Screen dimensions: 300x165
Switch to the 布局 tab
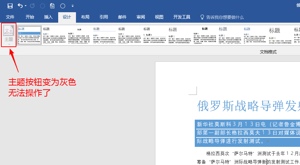pos(85,17)
